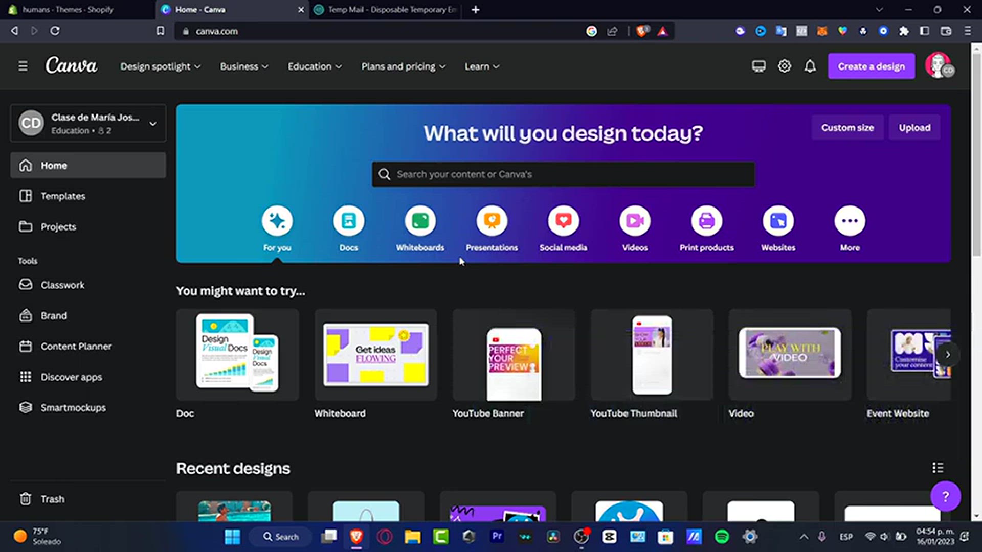Open the YouTube Banner thumbnail

click(x=514, y=354)
